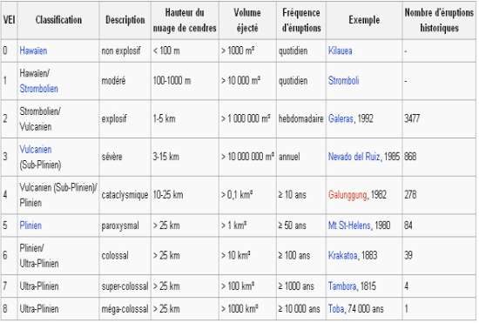Click the Strombolien link in VEI 1 row

[x=39, y=89]
